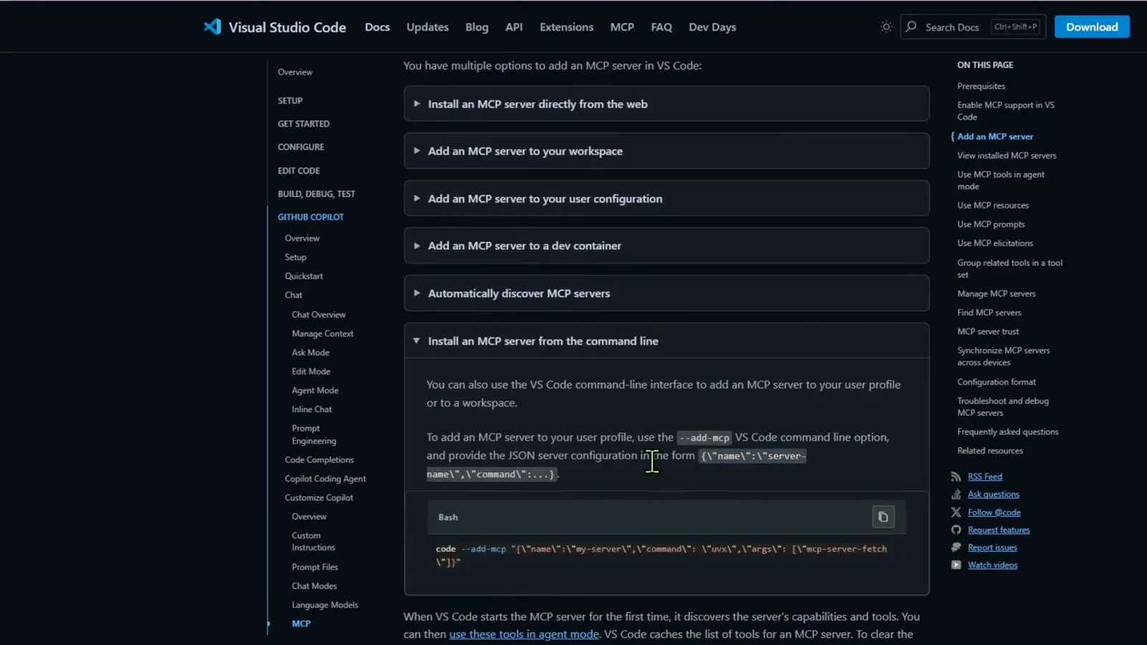Open the Docs menu item
1147x645 pixels.
(377, 27)
